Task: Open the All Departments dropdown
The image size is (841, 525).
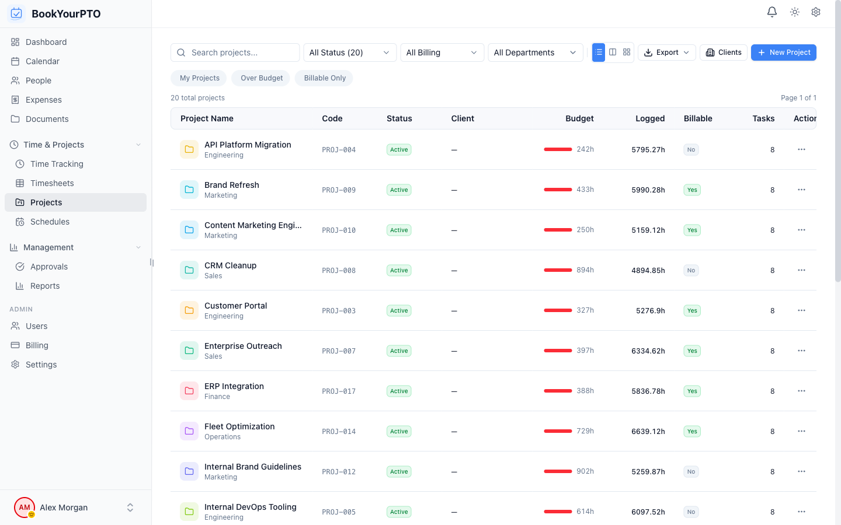Action: coord(535,52)
